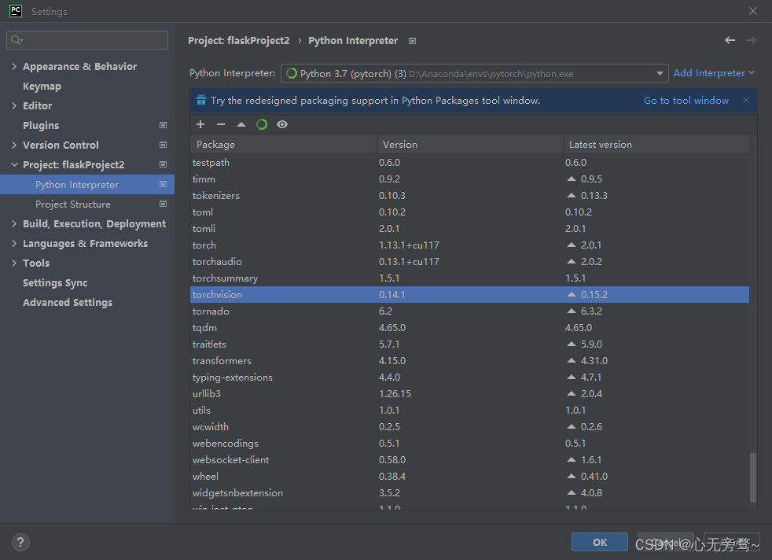
Task: Click the Upgrade package arrow icon
Action: click(241, 124)
